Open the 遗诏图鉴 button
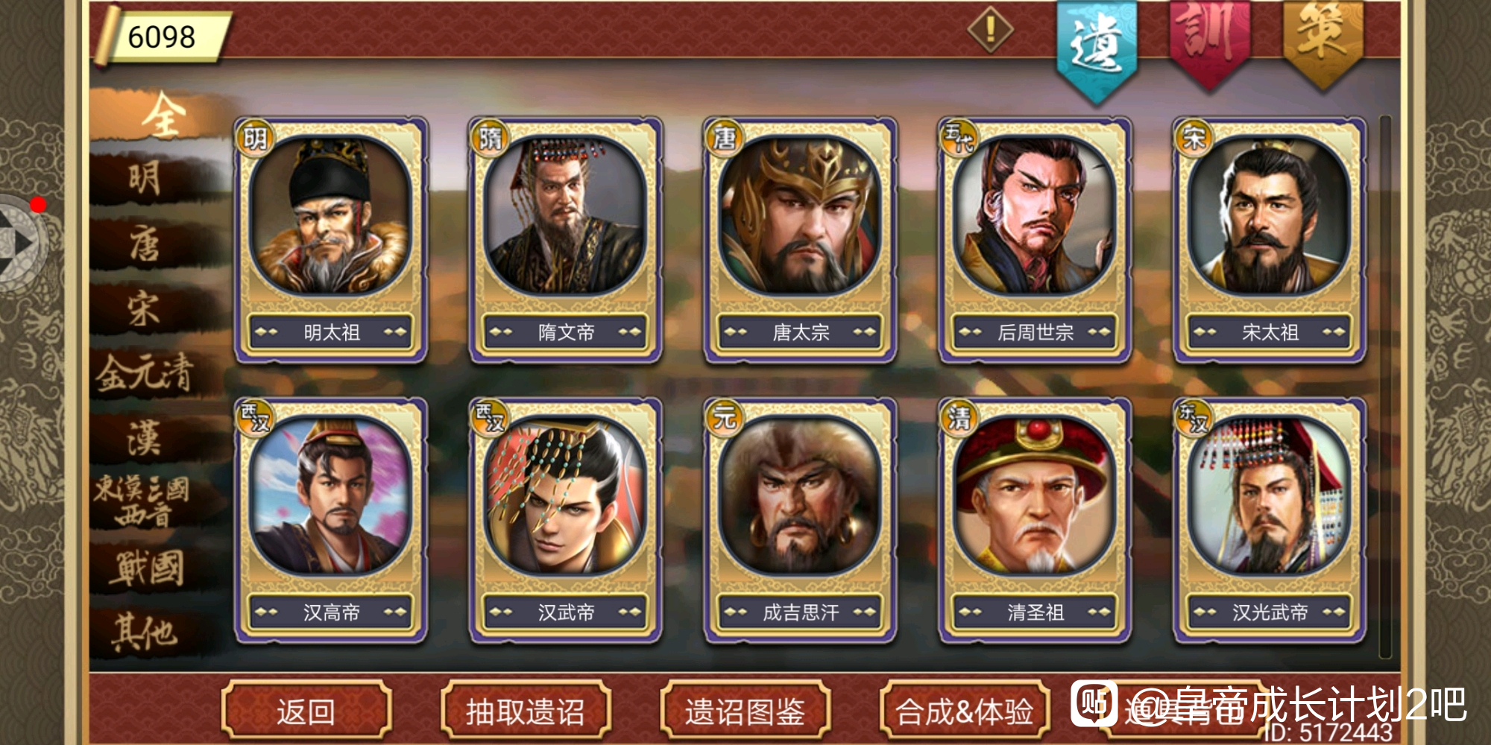Image resolution: width=1491 pixels, height=745 pixels. 745,711
